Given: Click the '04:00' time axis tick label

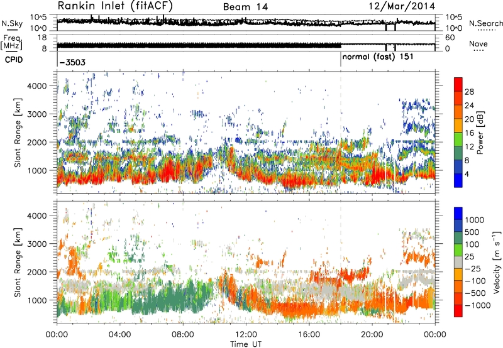Looking at the screenshot, I should pyautogui.click(x=120, y=335).
